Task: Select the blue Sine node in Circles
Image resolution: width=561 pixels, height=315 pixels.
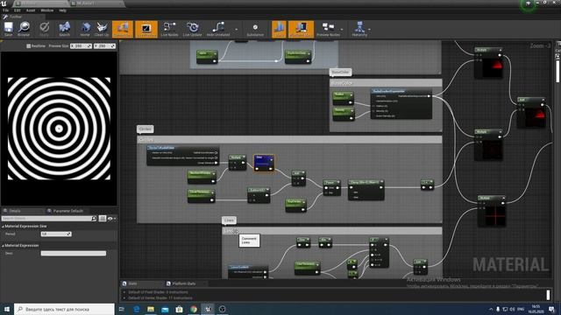Action: [x=264, y=163]
